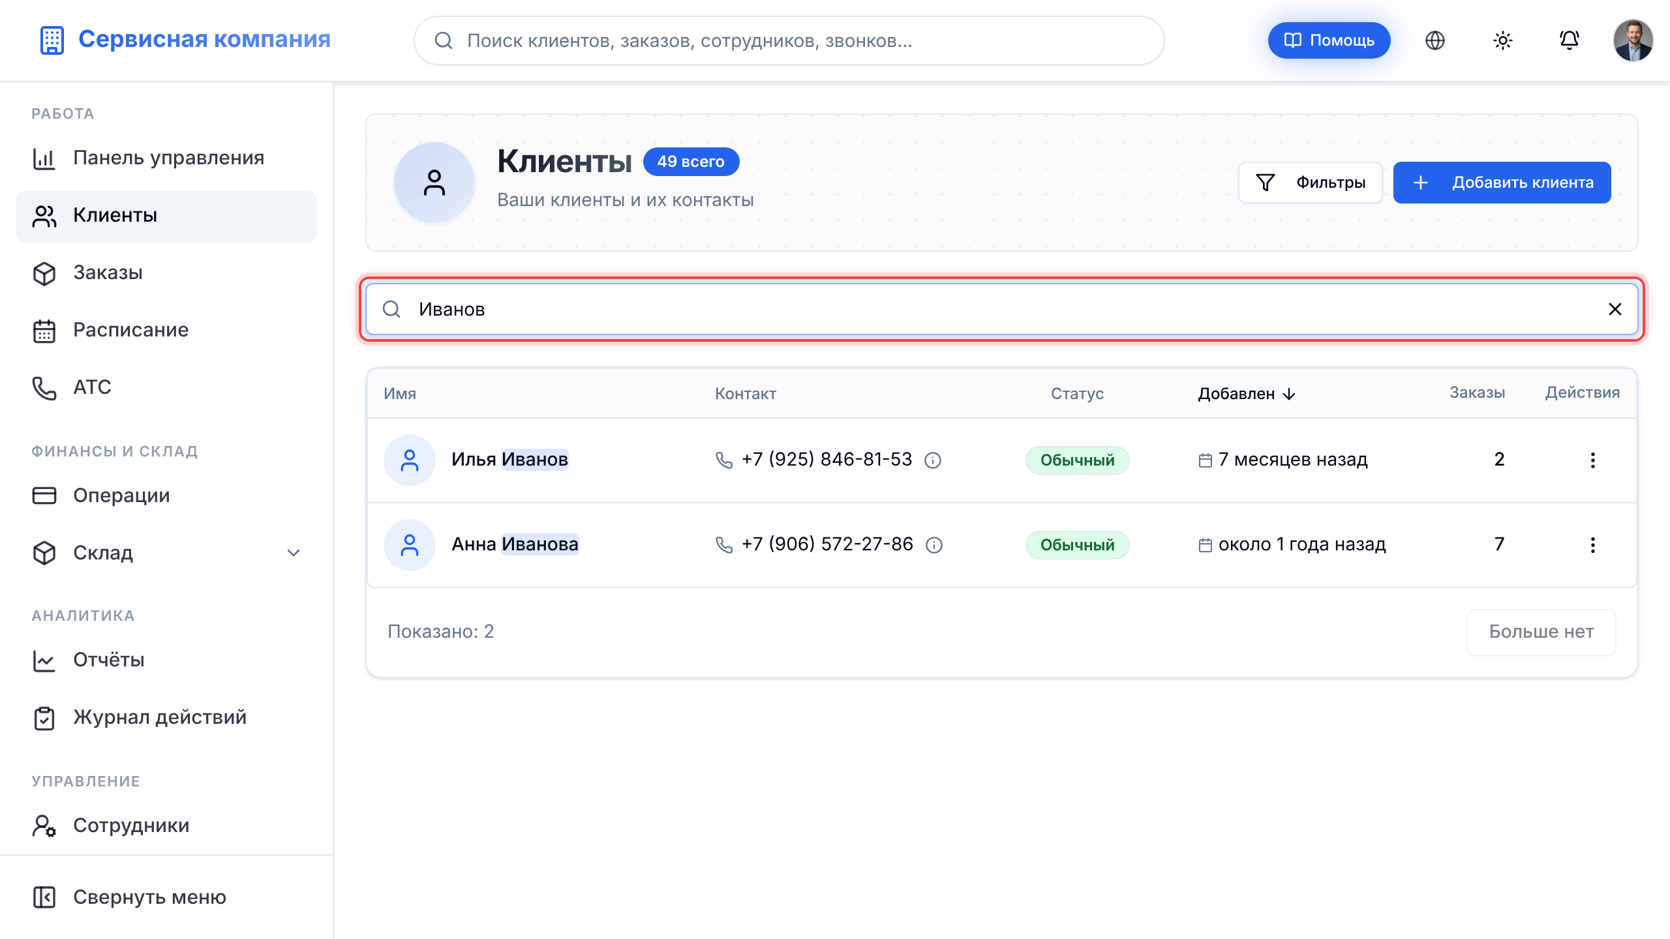Viewport: 1670px width, 939px height.
Task: Show info for phone +7 (925) 846-81-53
Action: (933, 461)
